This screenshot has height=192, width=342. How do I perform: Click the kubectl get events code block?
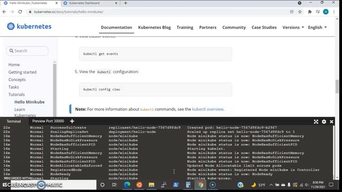click(156, 54)
